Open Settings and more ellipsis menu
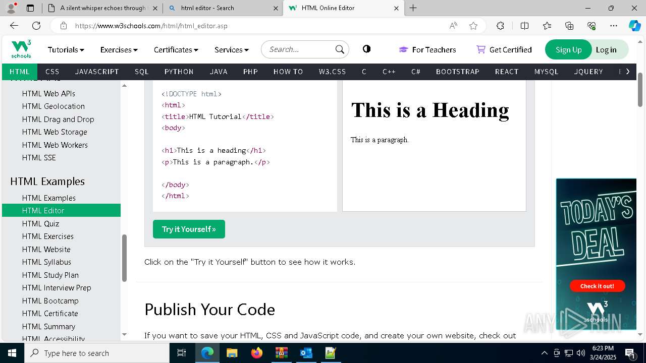This screenshot has width=646, height=363. pos(614,26)
